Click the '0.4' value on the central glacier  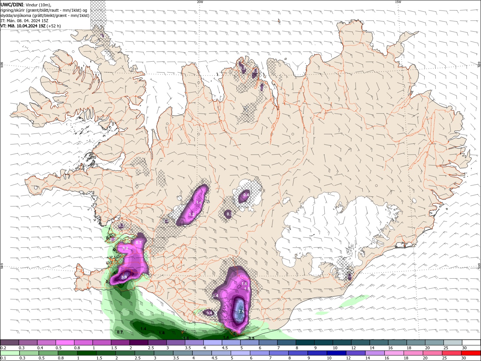(x=246, y=195)
